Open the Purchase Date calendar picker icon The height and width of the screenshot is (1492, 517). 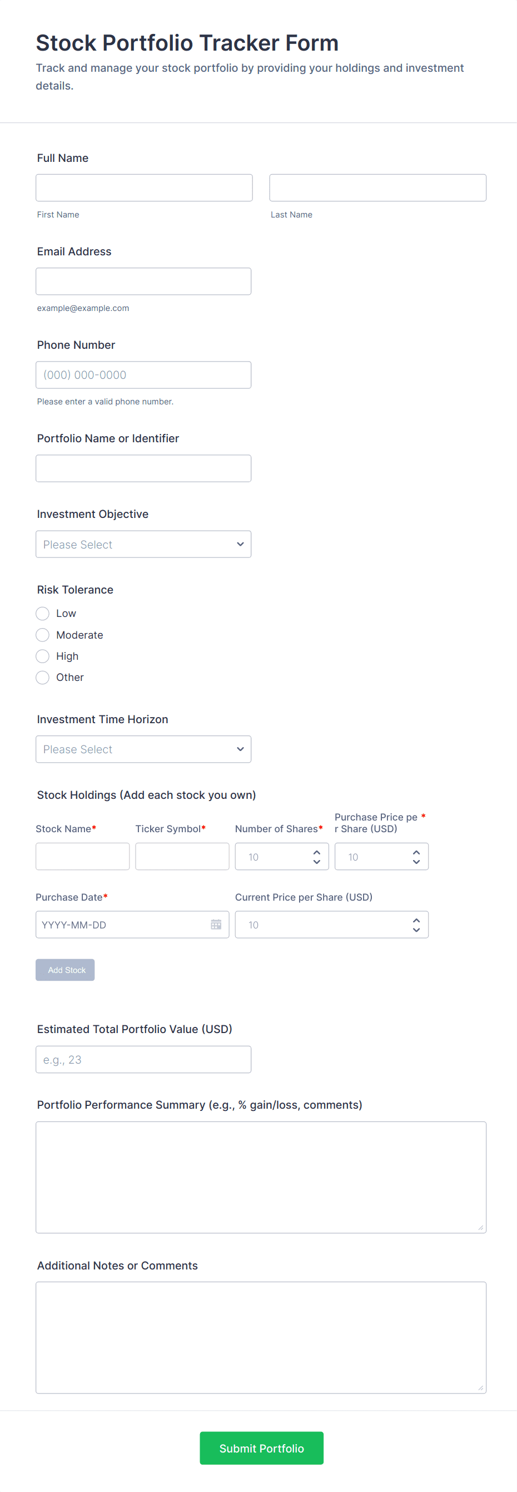point(216,924)
